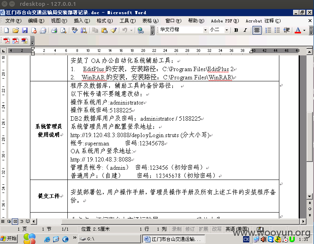Viewport: 314px width, 244px height.
Task: Open the font size dropdown 小二
Action: coord(227,30)
